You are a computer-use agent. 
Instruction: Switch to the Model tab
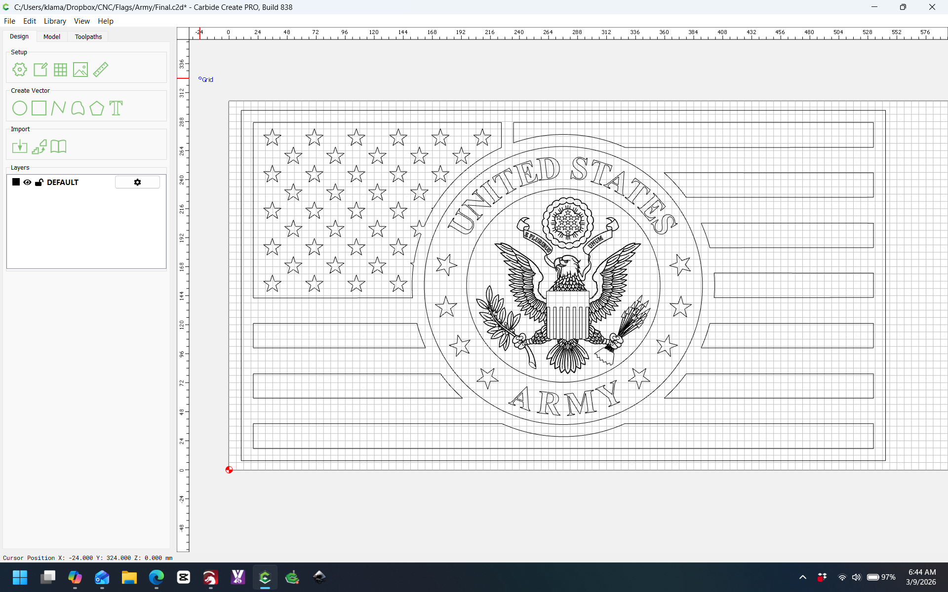[x=51, y=37]
